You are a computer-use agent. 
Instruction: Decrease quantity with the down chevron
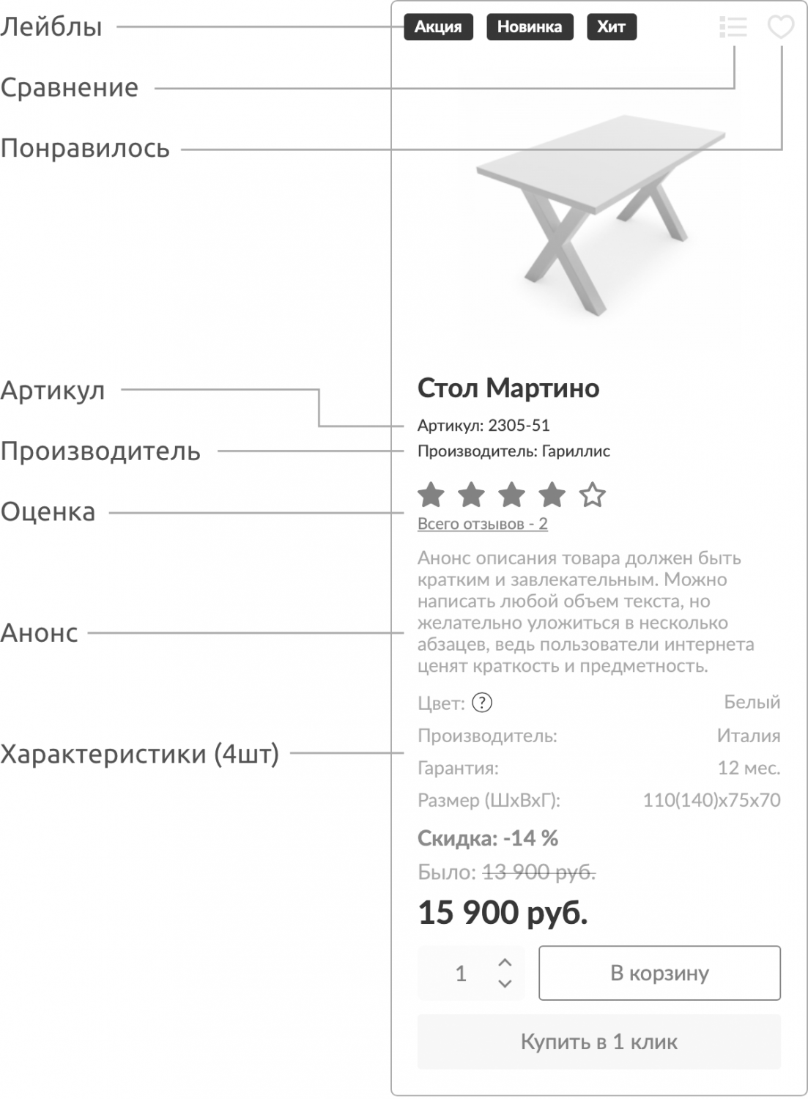tap(505, 984)
